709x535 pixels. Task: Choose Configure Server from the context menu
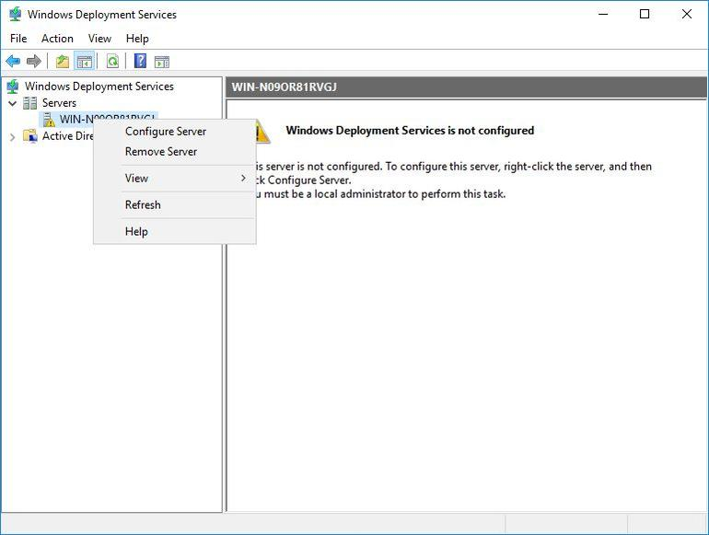[166, 132]
